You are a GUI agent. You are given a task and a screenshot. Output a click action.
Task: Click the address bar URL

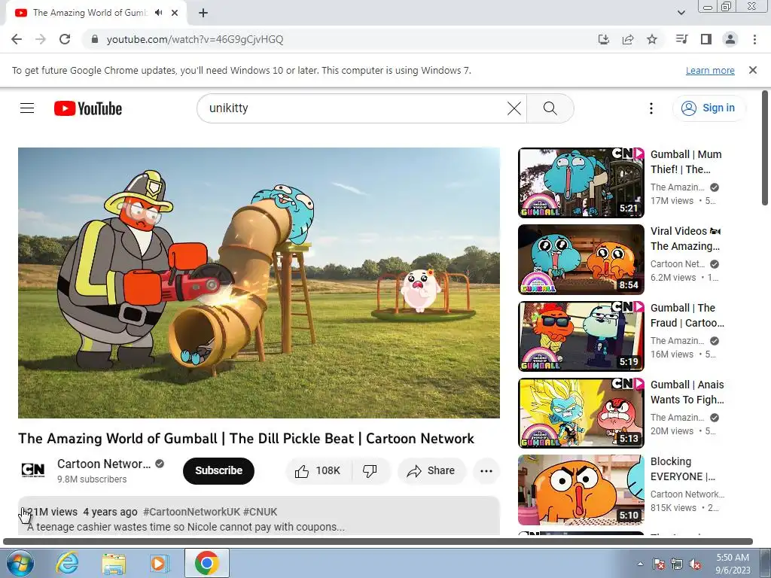point(195,39)
